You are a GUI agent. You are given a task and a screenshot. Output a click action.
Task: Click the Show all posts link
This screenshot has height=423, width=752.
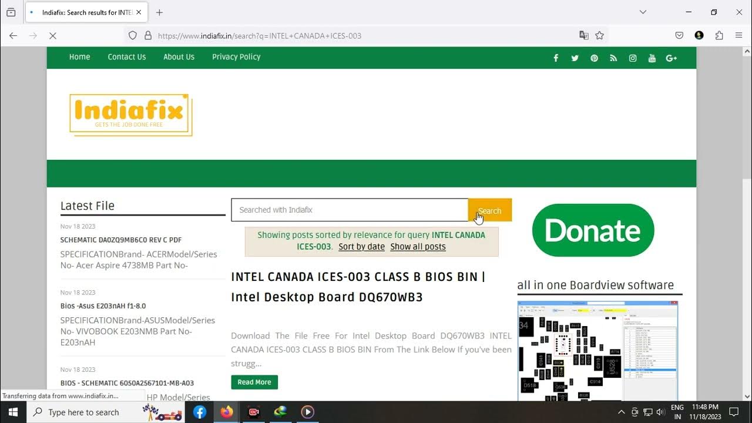pos(418,247)
